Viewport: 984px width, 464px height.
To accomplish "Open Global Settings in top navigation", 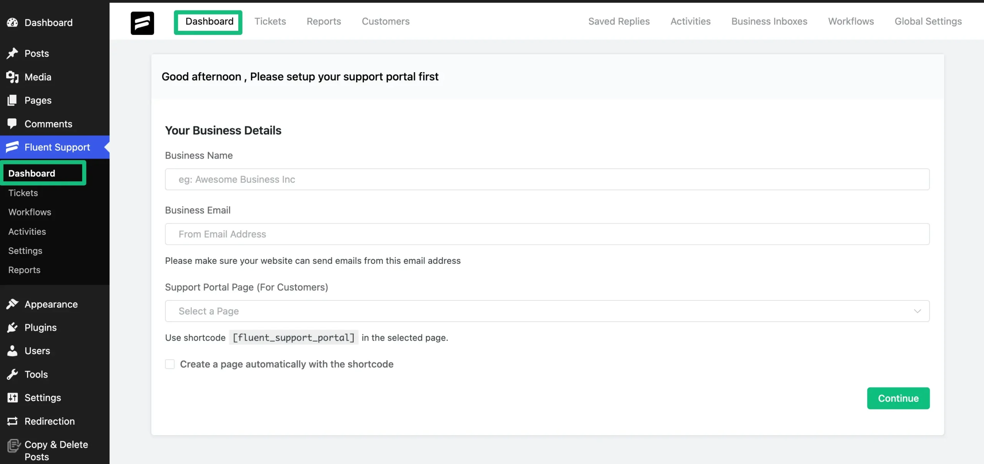I will coord(928,22).
